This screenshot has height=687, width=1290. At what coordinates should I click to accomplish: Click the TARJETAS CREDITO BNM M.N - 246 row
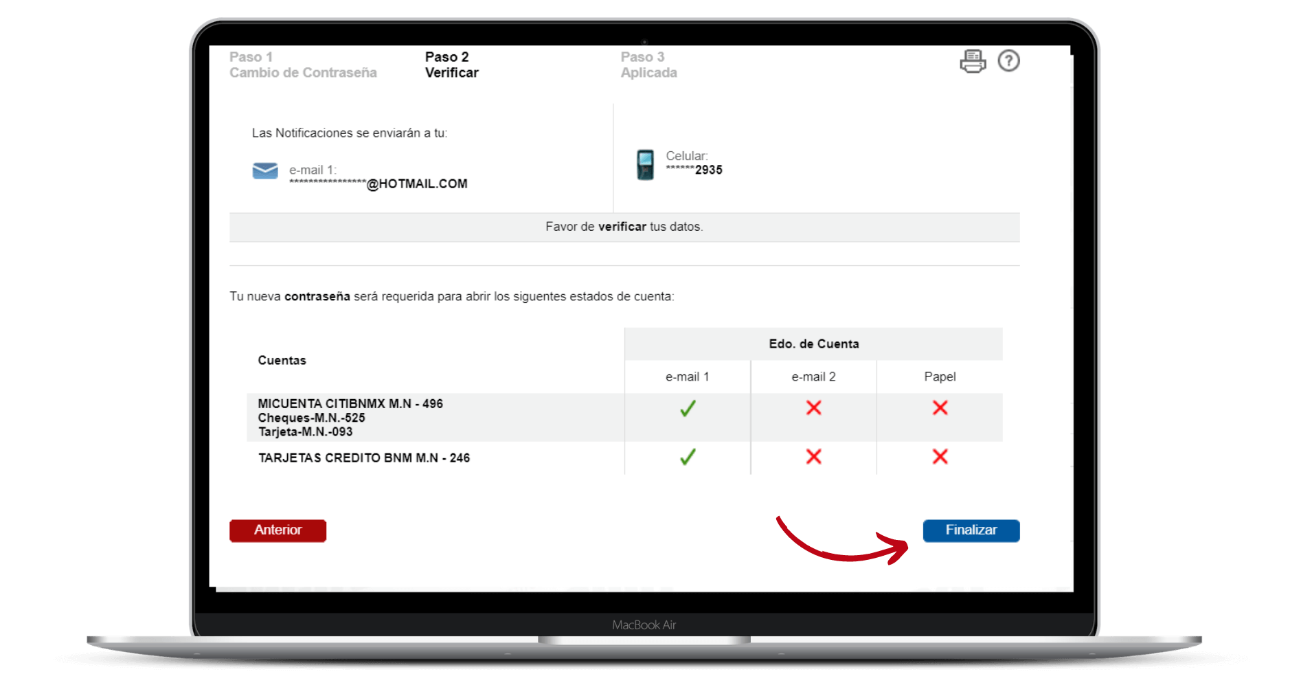(364, 458)
